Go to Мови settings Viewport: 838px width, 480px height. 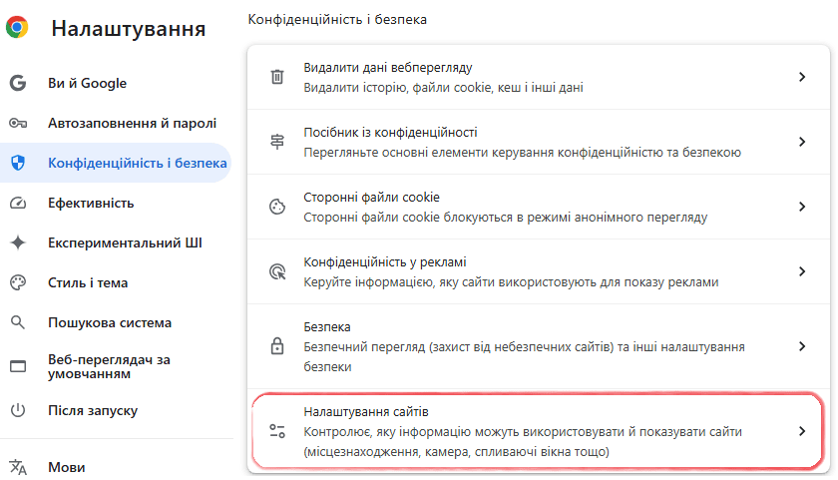66,467
